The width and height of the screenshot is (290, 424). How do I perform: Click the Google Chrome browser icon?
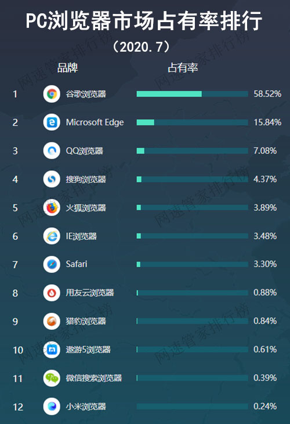pyautogui.click(x=52, y=94)
